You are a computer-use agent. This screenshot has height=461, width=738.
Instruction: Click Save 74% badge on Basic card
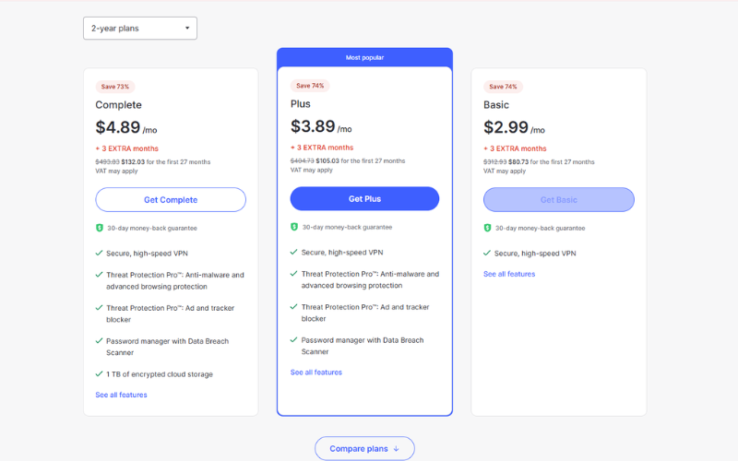pos(503,87)
